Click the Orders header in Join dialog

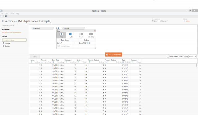86,40
